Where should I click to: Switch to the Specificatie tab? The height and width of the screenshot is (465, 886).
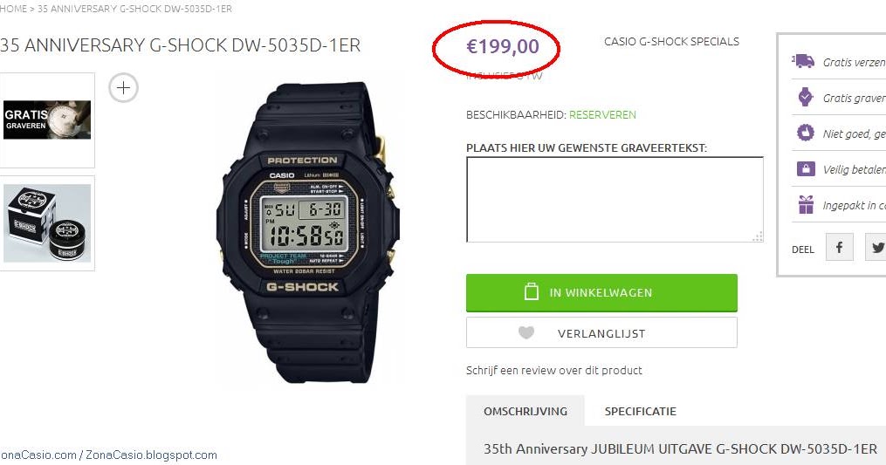(640, 411)
